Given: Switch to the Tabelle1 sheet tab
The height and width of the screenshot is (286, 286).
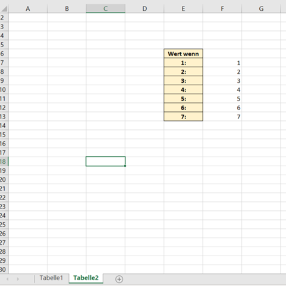Looking at the screenshot, I should pyautogui.click(x=51, y=278).
